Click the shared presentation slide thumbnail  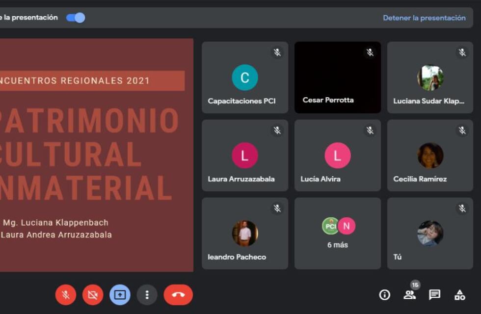(97, 155)
